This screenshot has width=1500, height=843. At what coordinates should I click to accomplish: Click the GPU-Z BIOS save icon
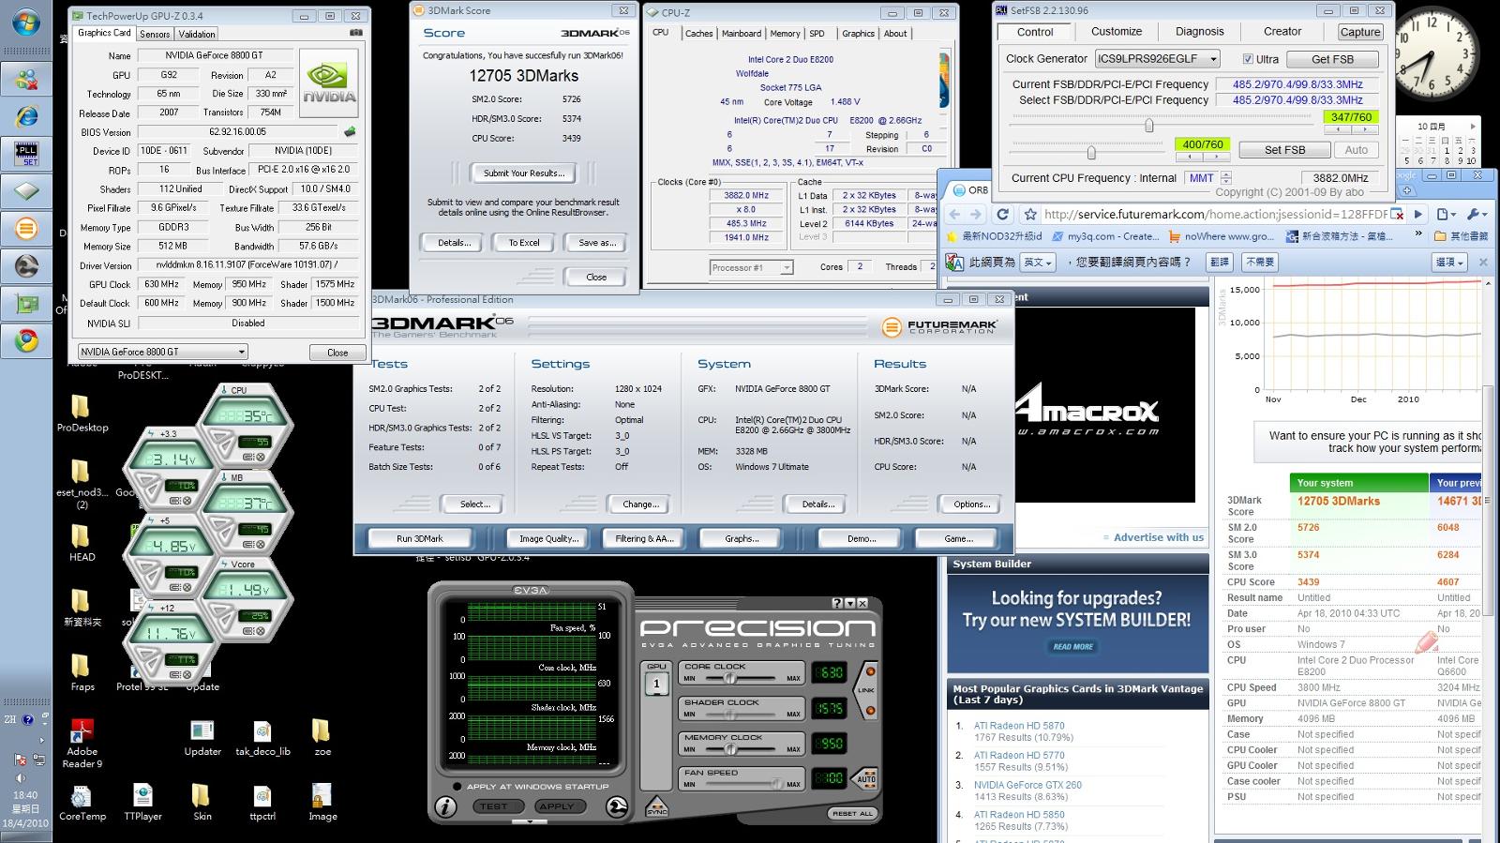click(350, 132)
